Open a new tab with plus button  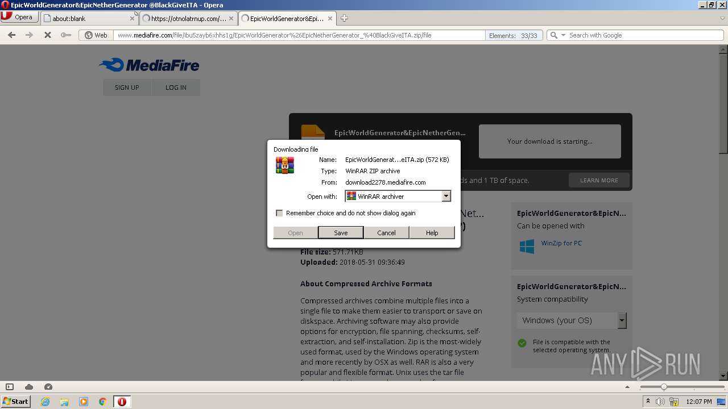[344, 18]
